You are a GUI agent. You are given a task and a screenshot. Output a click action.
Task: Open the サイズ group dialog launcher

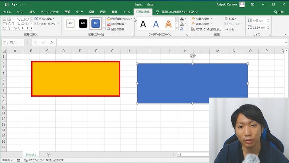[270, 35]
